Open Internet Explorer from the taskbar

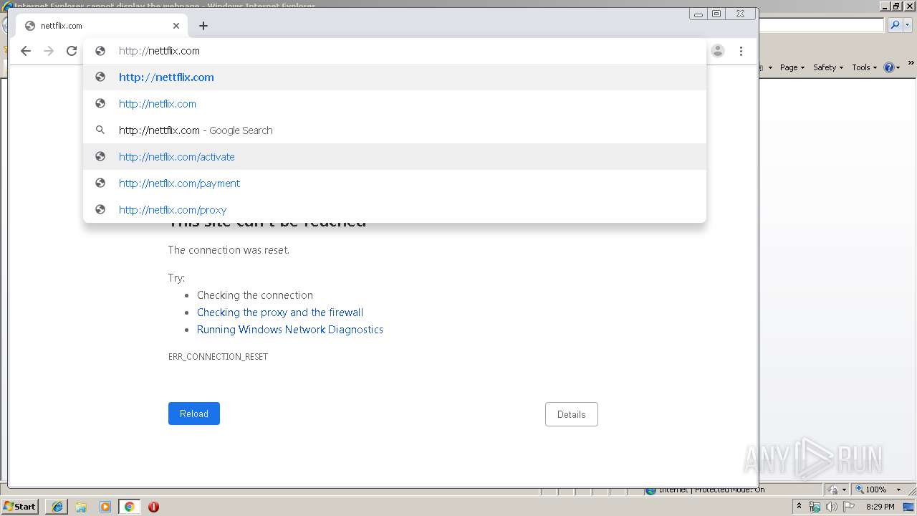57,507
